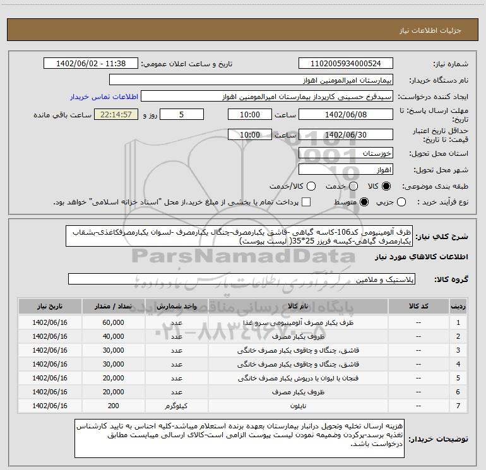Choose the جزیی purchase type radio
Screen dimensions: 486x470
click(401, 202)
